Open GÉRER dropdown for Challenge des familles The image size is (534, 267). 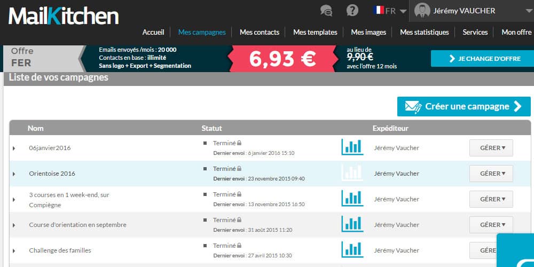(x=483, y=250)
